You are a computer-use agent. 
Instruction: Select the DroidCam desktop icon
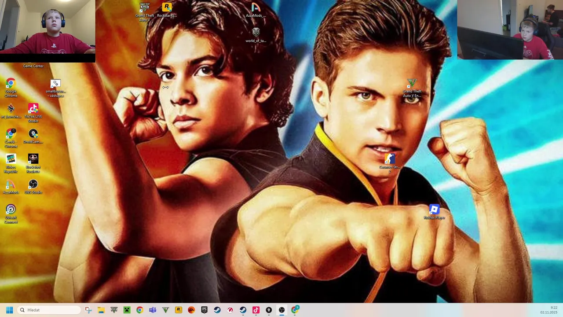33,136
